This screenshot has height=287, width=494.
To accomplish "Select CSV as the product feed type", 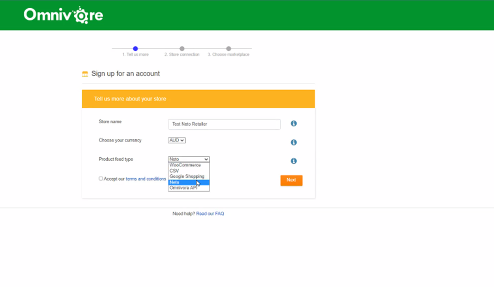I will coord(174,171).
